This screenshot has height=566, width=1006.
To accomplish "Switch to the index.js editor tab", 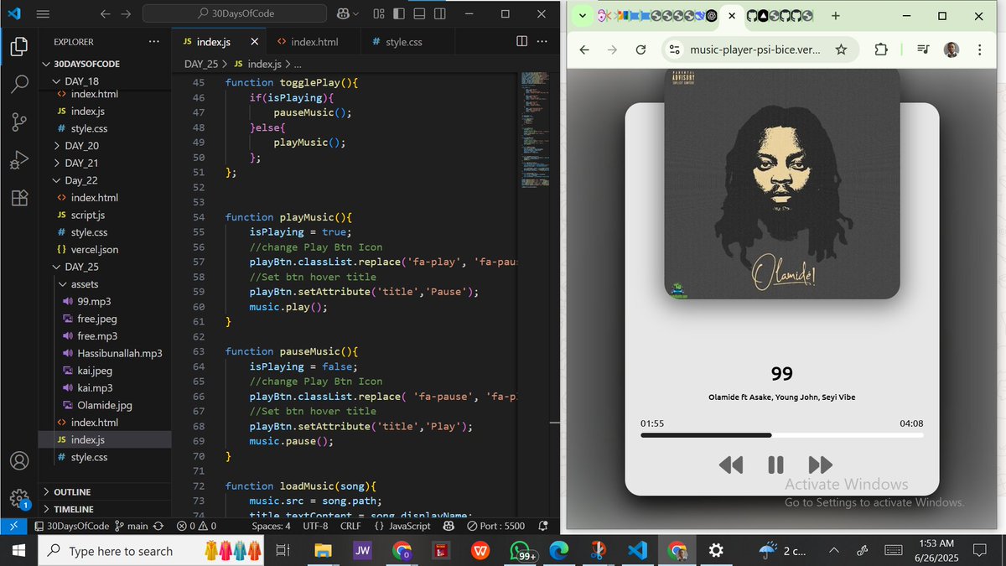I will (x=218, y=41).
